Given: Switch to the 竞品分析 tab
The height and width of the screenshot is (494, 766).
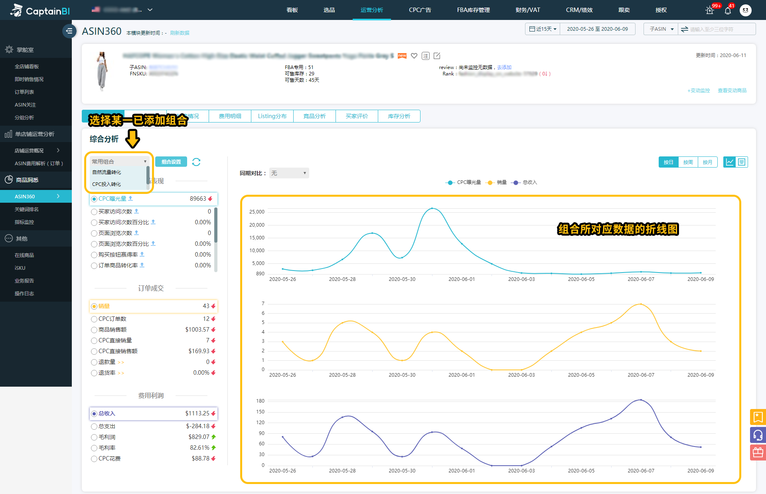Looking at the screenshot, I should click(x=314, y=116).
